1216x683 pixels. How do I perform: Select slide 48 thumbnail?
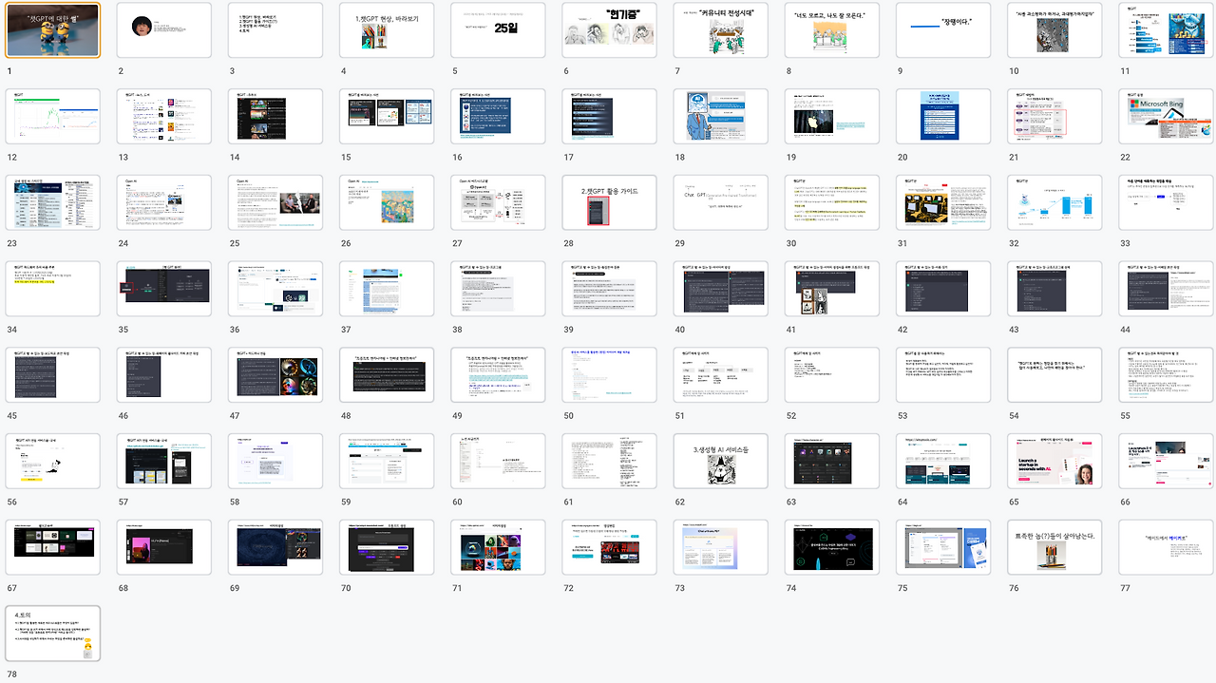pyautogui.click(x=387, y=375)
